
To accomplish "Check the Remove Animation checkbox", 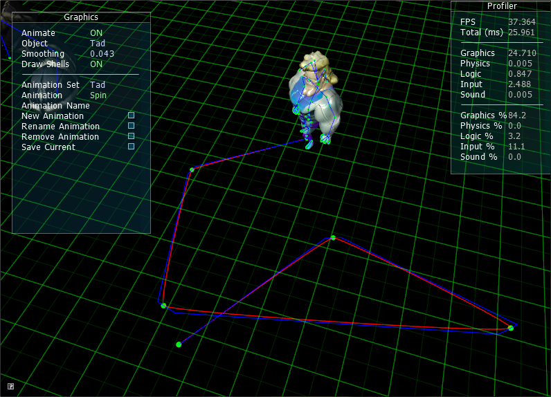I will click(x=131, y=136).
